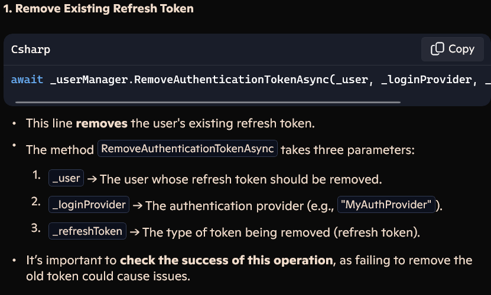Viewport: 491px width, 295px height.
Task: Click the Copy button label
Action: coord(461,49)
